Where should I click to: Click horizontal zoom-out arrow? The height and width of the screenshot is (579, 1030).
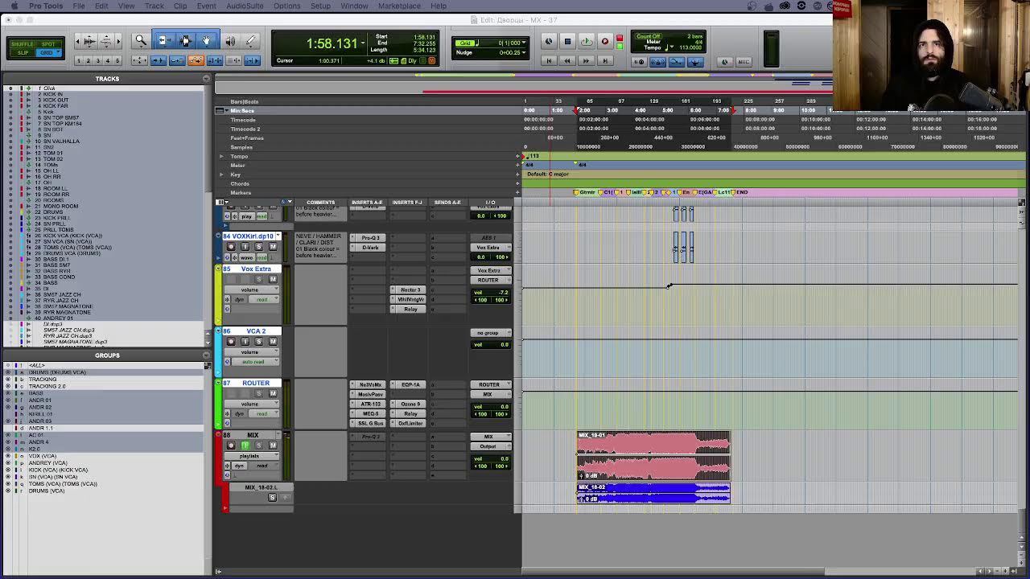point(78,40)
